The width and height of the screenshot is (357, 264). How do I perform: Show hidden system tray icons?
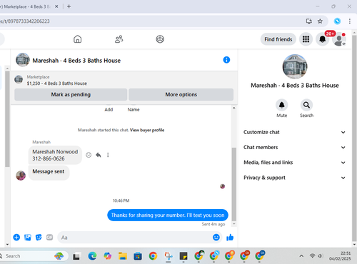(301, 256)
